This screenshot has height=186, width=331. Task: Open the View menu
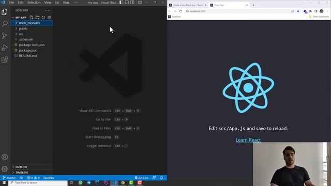(x=48, y=3)
